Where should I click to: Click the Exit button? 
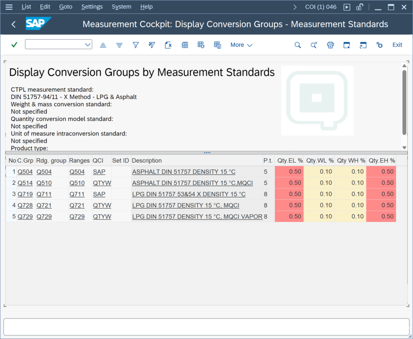point(397,45)
